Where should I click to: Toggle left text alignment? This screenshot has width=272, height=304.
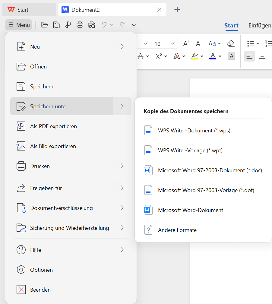click(x=249, y=56)
